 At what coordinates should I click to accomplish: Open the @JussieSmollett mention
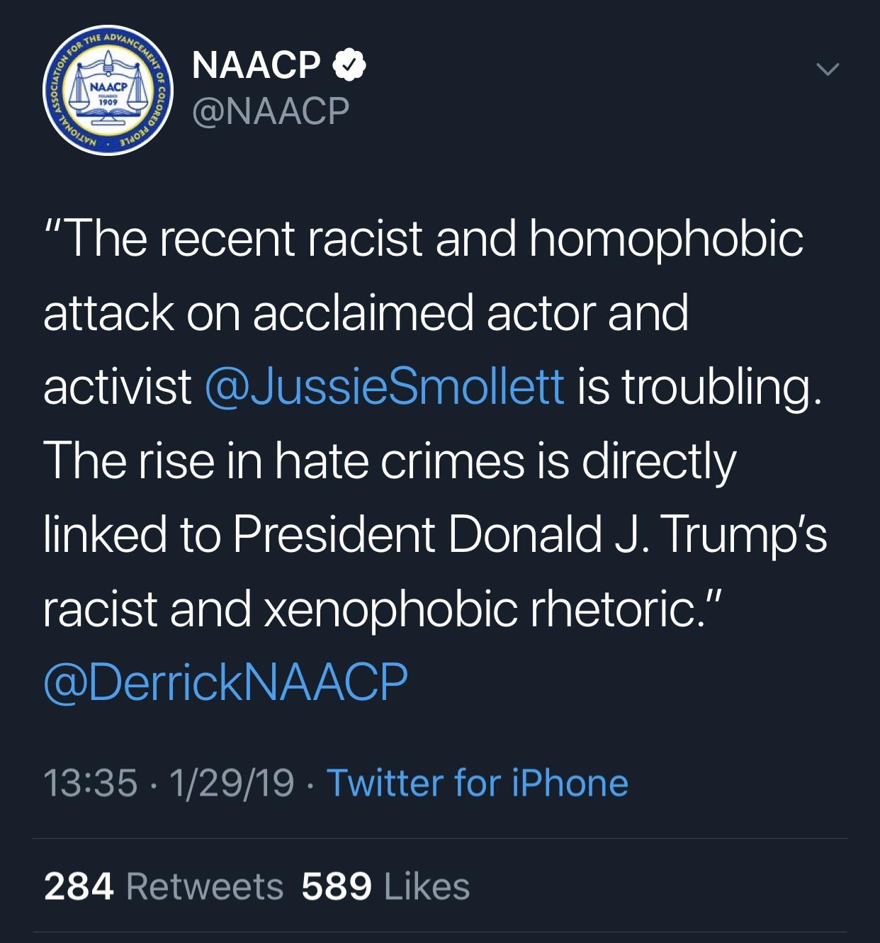pos(385,387)
